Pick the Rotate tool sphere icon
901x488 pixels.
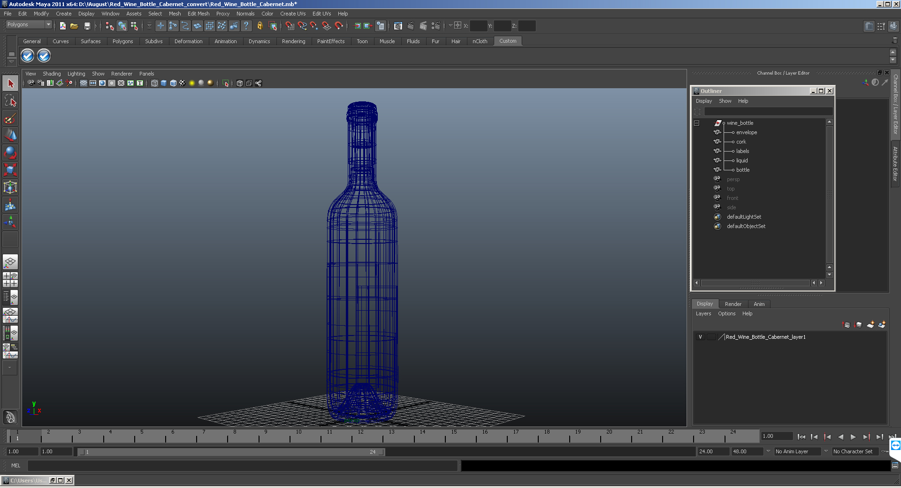[10, 152]
